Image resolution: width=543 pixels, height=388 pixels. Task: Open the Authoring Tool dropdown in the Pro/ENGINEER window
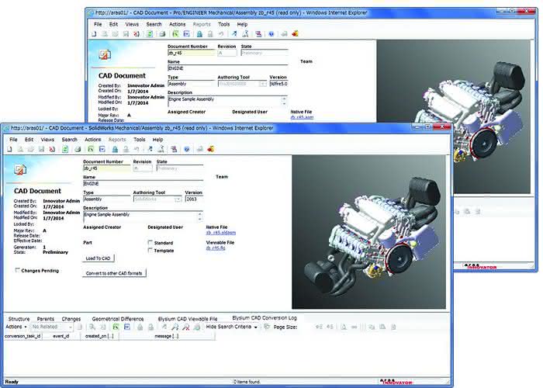(x=263, y=84)
